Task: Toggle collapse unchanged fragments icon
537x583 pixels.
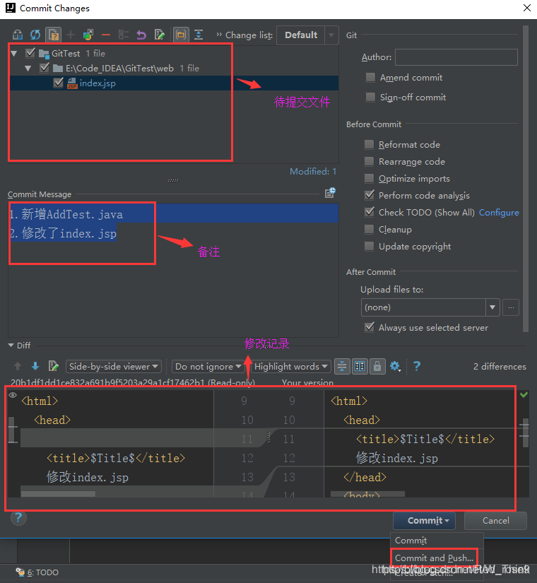Action: point(342,366)
